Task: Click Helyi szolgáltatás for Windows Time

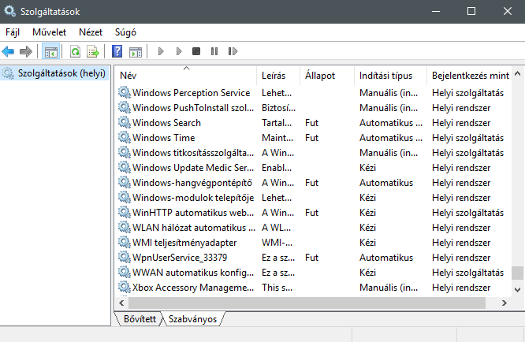Action: pos(467,138)
